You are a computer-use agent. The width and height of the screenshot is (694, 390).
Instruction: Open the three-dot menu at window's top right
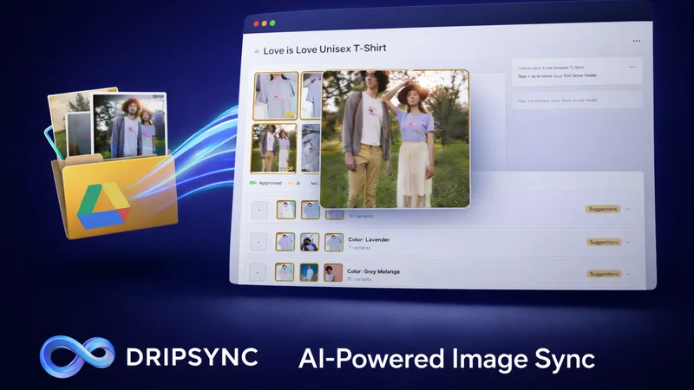click(637, 41)
